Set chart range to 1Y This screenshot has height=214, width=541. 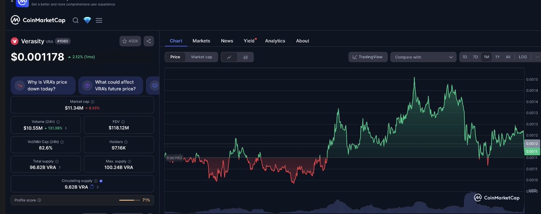(x=497, y=57)
